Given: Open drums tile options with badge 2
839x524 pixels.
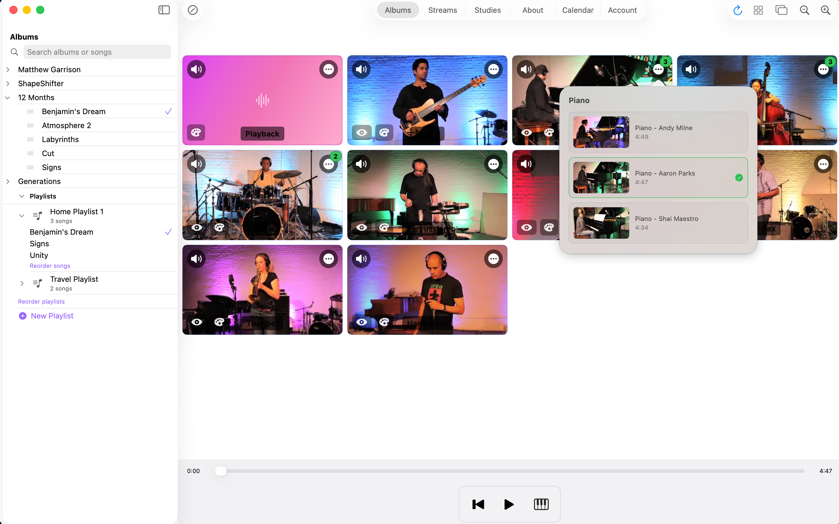Looking at the screenshot, I should click(328, 164).
